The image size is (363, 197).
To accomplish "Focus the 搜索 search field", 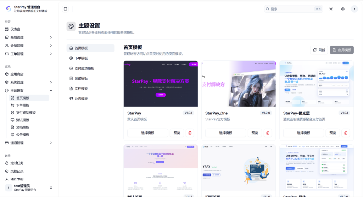I will (294, 9).
